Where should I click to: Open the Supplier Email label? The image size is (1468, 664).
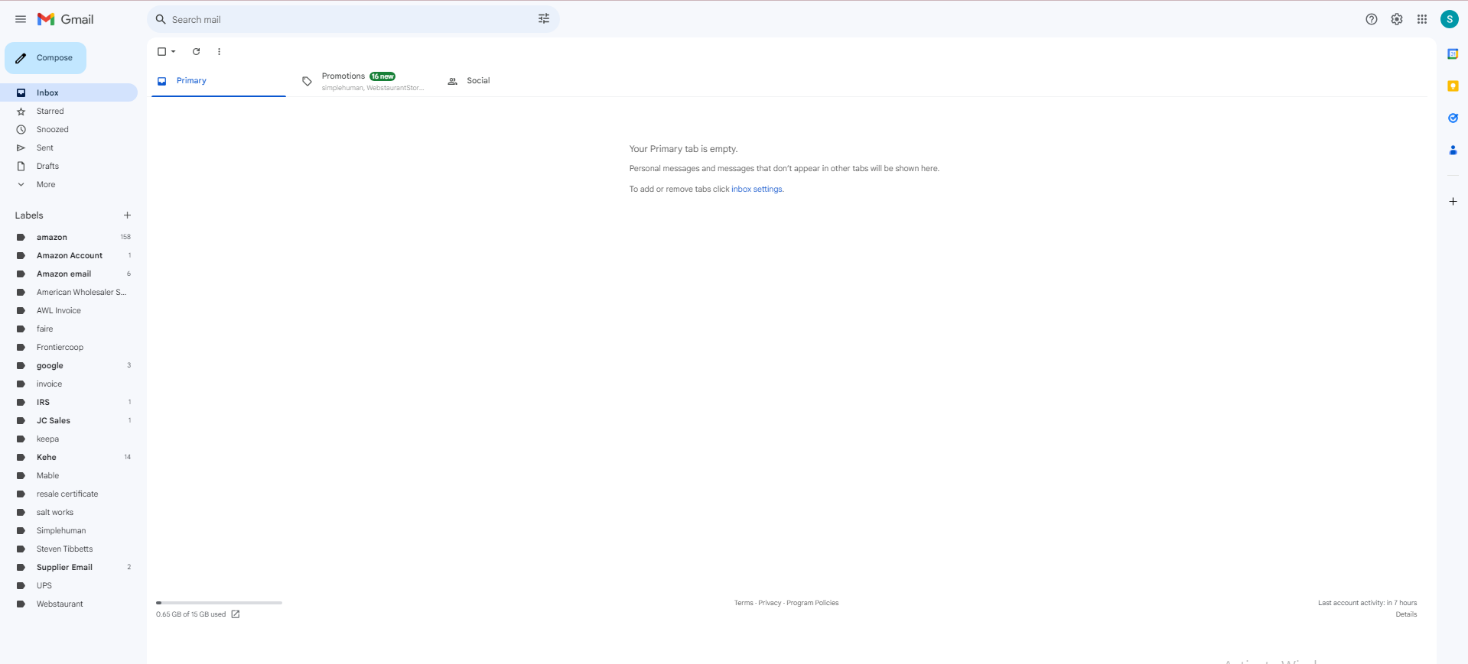[69, 567]
